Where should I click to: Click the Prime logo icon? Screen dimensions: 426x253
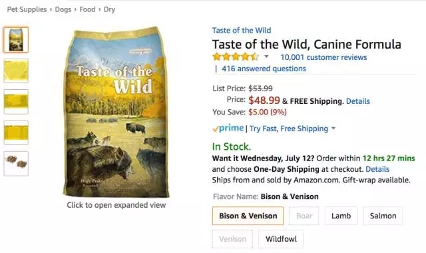pyautogui.click(x=228, y=128)
